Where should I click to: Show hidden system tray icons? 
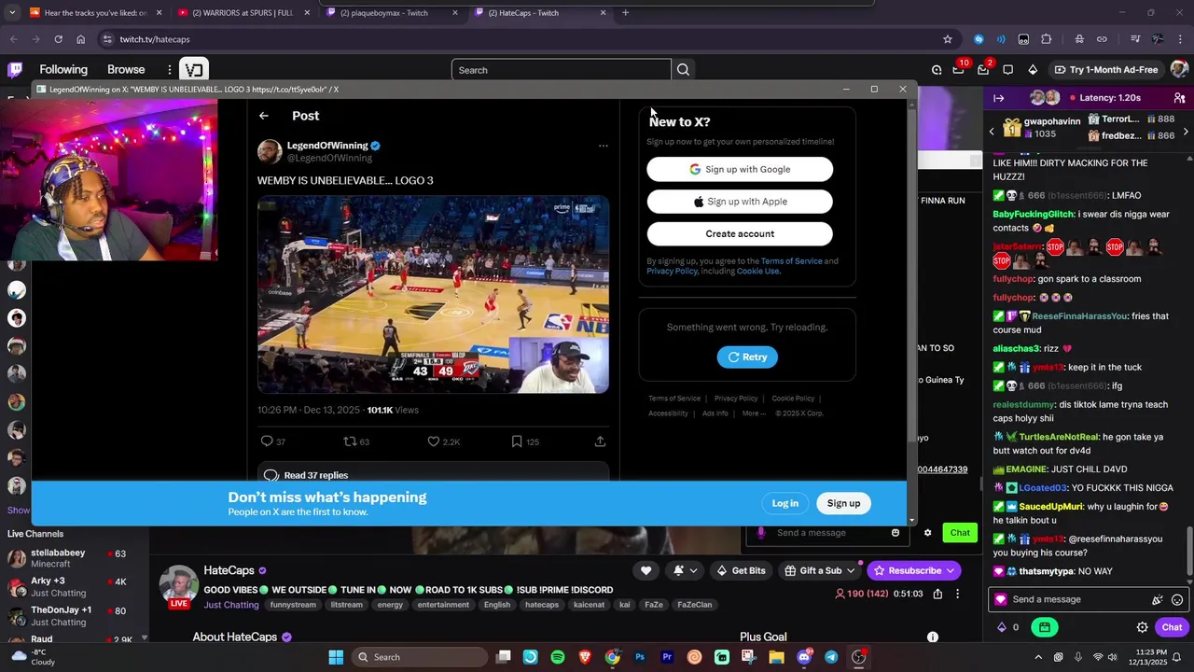[x=1038, y=657]
